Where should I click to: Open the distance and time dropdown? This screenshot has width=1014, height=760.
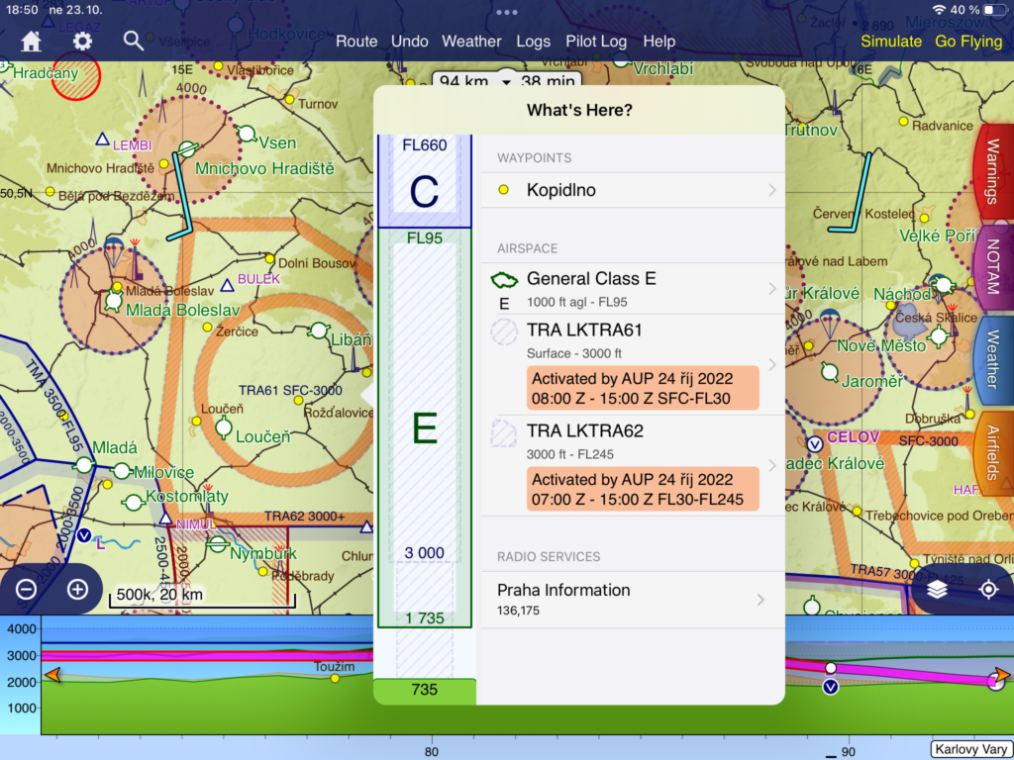[x=507, y=82]
